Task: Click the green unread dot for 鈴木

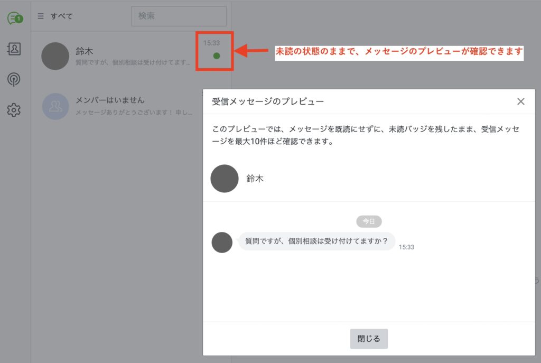Action: coord(217,56)
